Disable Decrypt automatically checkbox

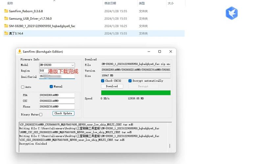pyautogui.click(x=130, y=81)
